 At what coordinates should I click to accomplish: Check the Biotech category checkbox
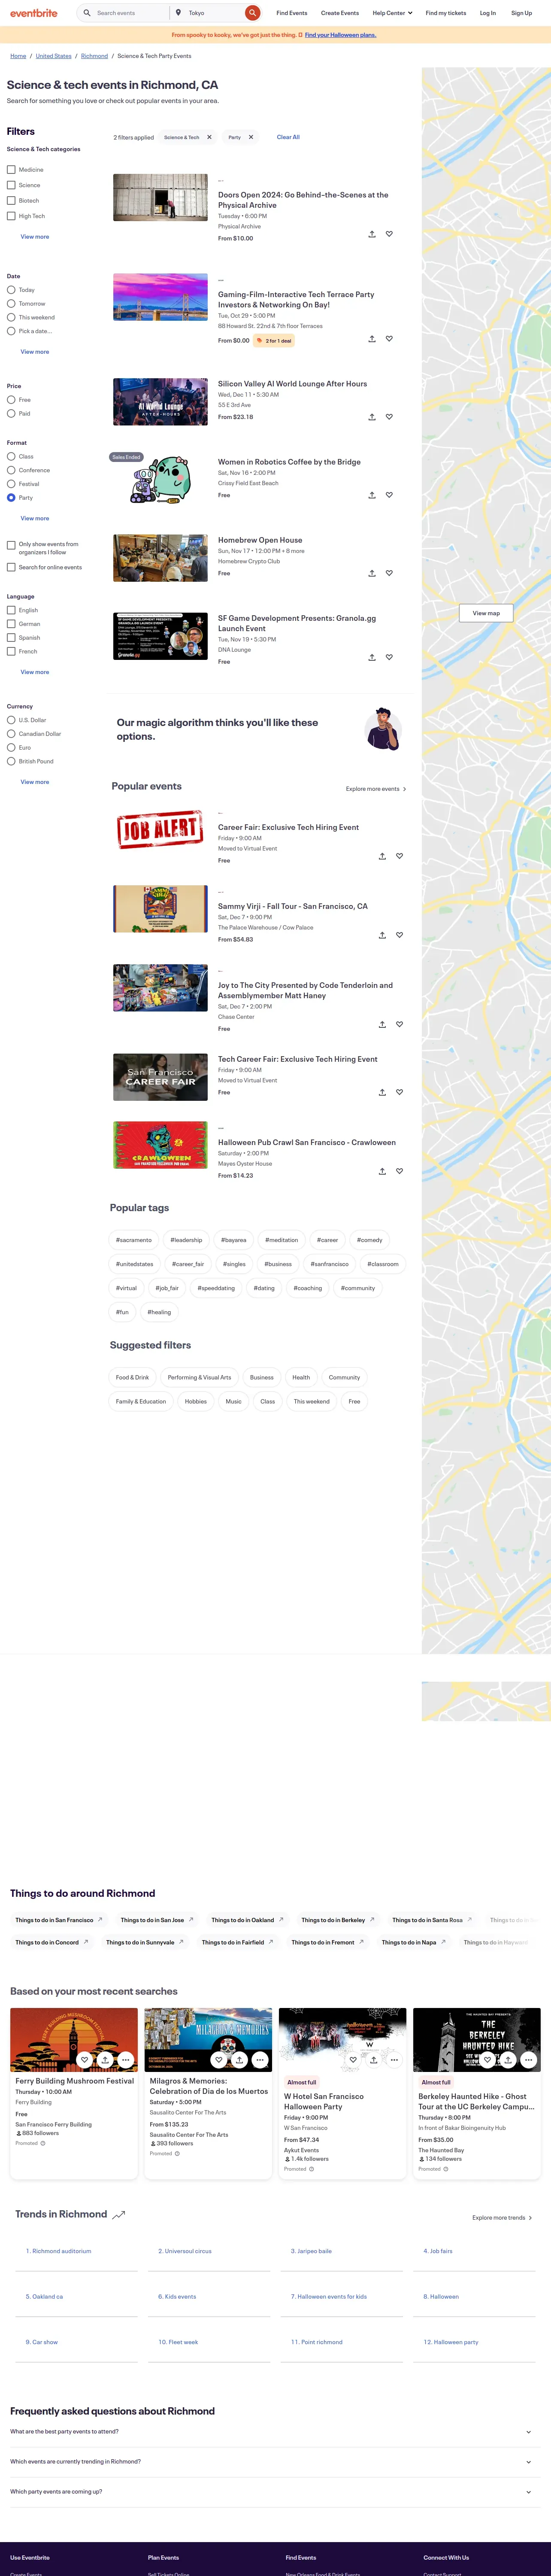(11, 201)
